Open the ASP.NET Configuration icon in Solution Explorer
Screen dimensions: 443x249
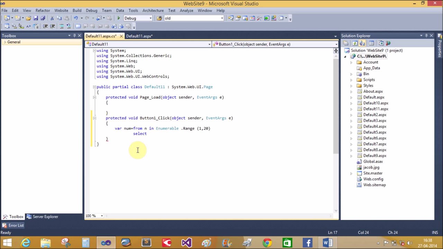(388, 43)
